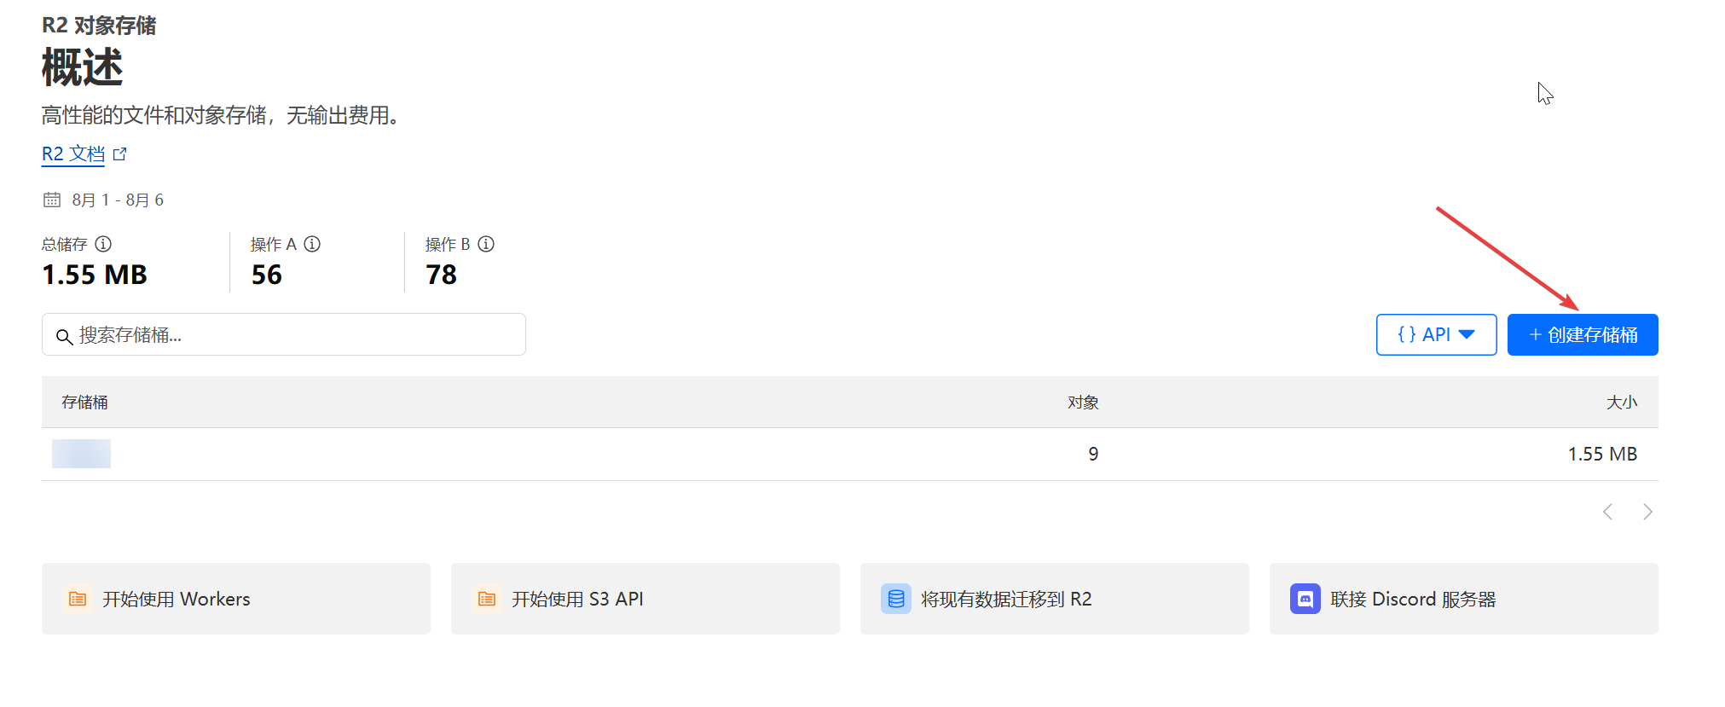Focus the 搜索存储桶 search field
1725x707 pixels.
[x=290, y=335]
